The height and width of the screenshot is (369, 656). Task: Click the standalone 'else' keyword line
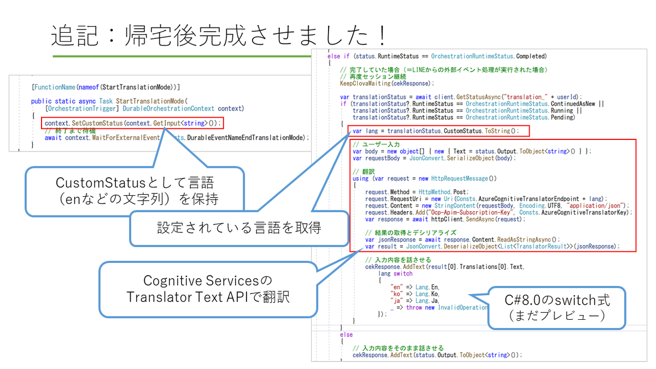346,335
